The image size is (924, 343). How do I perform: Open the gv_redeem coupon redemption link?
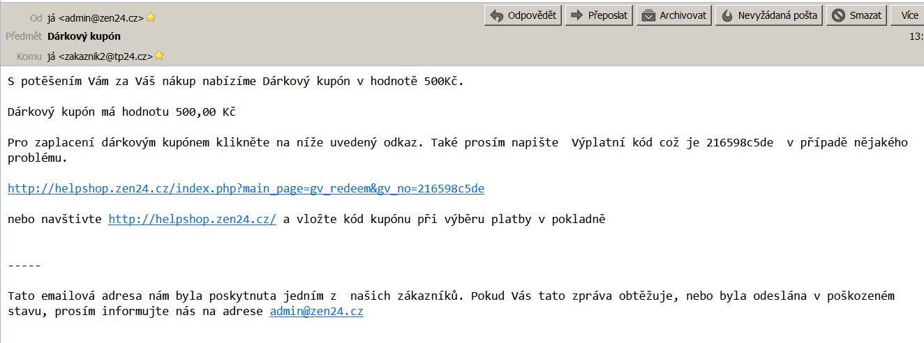click(246, 188)
